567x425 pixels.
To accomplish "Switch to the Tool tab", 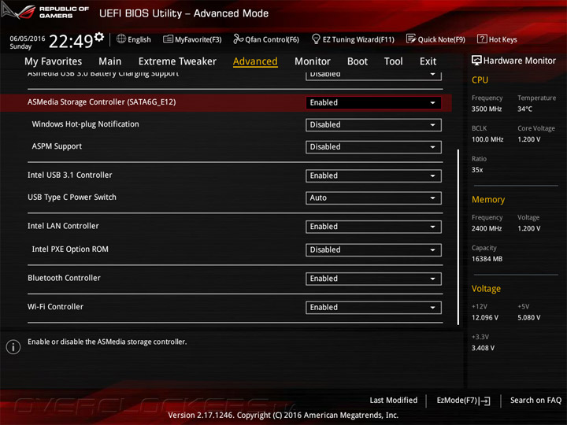I will tap(394, 61).
